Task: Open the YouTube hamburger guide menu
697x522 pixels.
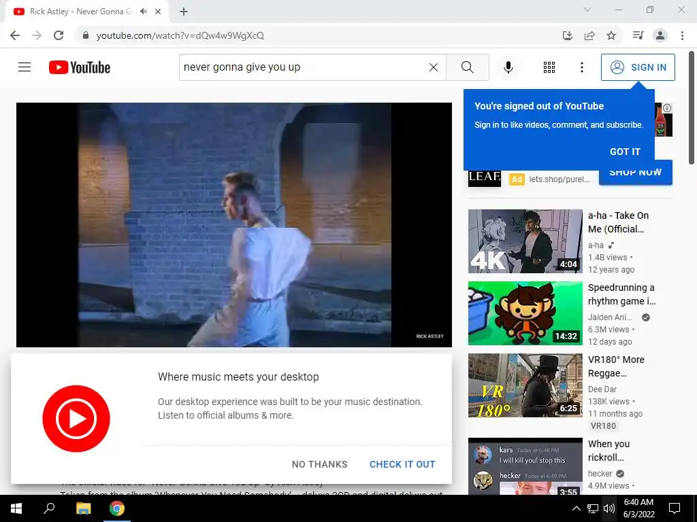Action: click(x=25, y=67)
